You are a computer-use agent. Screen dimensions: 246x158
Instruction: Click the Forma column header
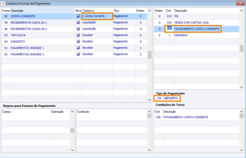pyautogui.click(x=6, y=11)
